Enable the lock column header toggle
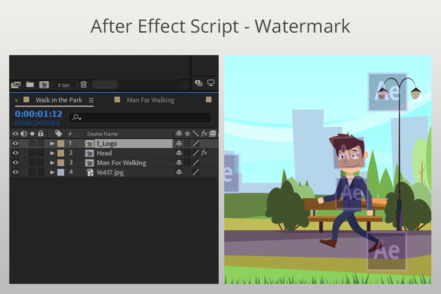Image resolution: width=441 pixels, height=294 pixels. (x=41, y=133)
